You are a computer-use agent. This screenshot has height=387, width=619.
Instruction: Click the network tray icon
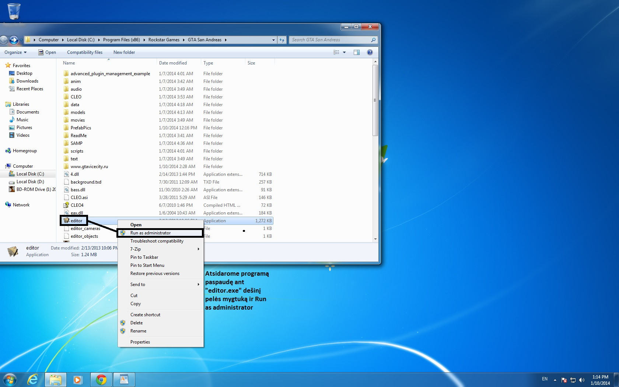[573, 380]
